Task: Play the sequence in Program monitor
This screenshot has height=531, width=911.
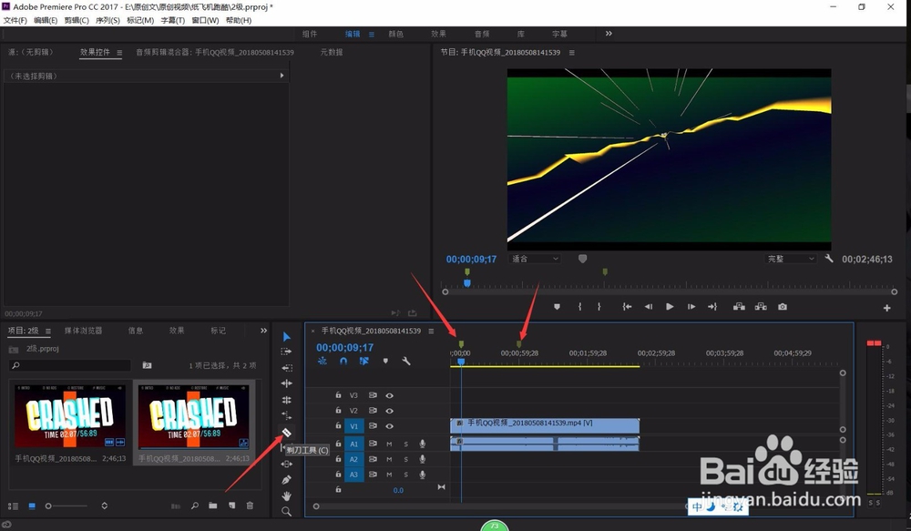Action: [670, 307]
